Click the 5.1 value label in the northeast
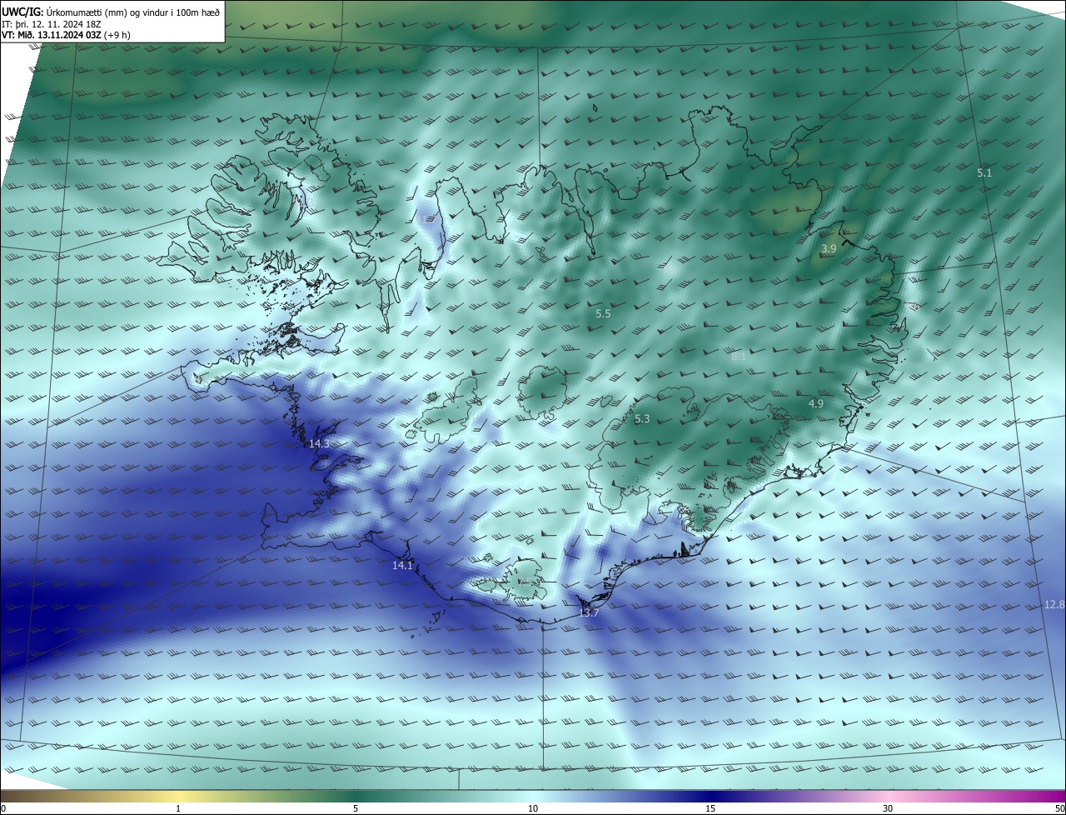The width and height of the screenshot is (1066, 815). pos(984,173)
